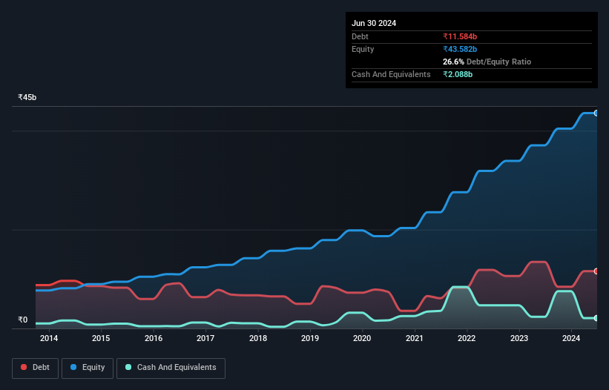Image resolution: width=609 pixels, height=390 pixels.
Task: Click the 2017 x-axis label
Action: tap(205, 338)
